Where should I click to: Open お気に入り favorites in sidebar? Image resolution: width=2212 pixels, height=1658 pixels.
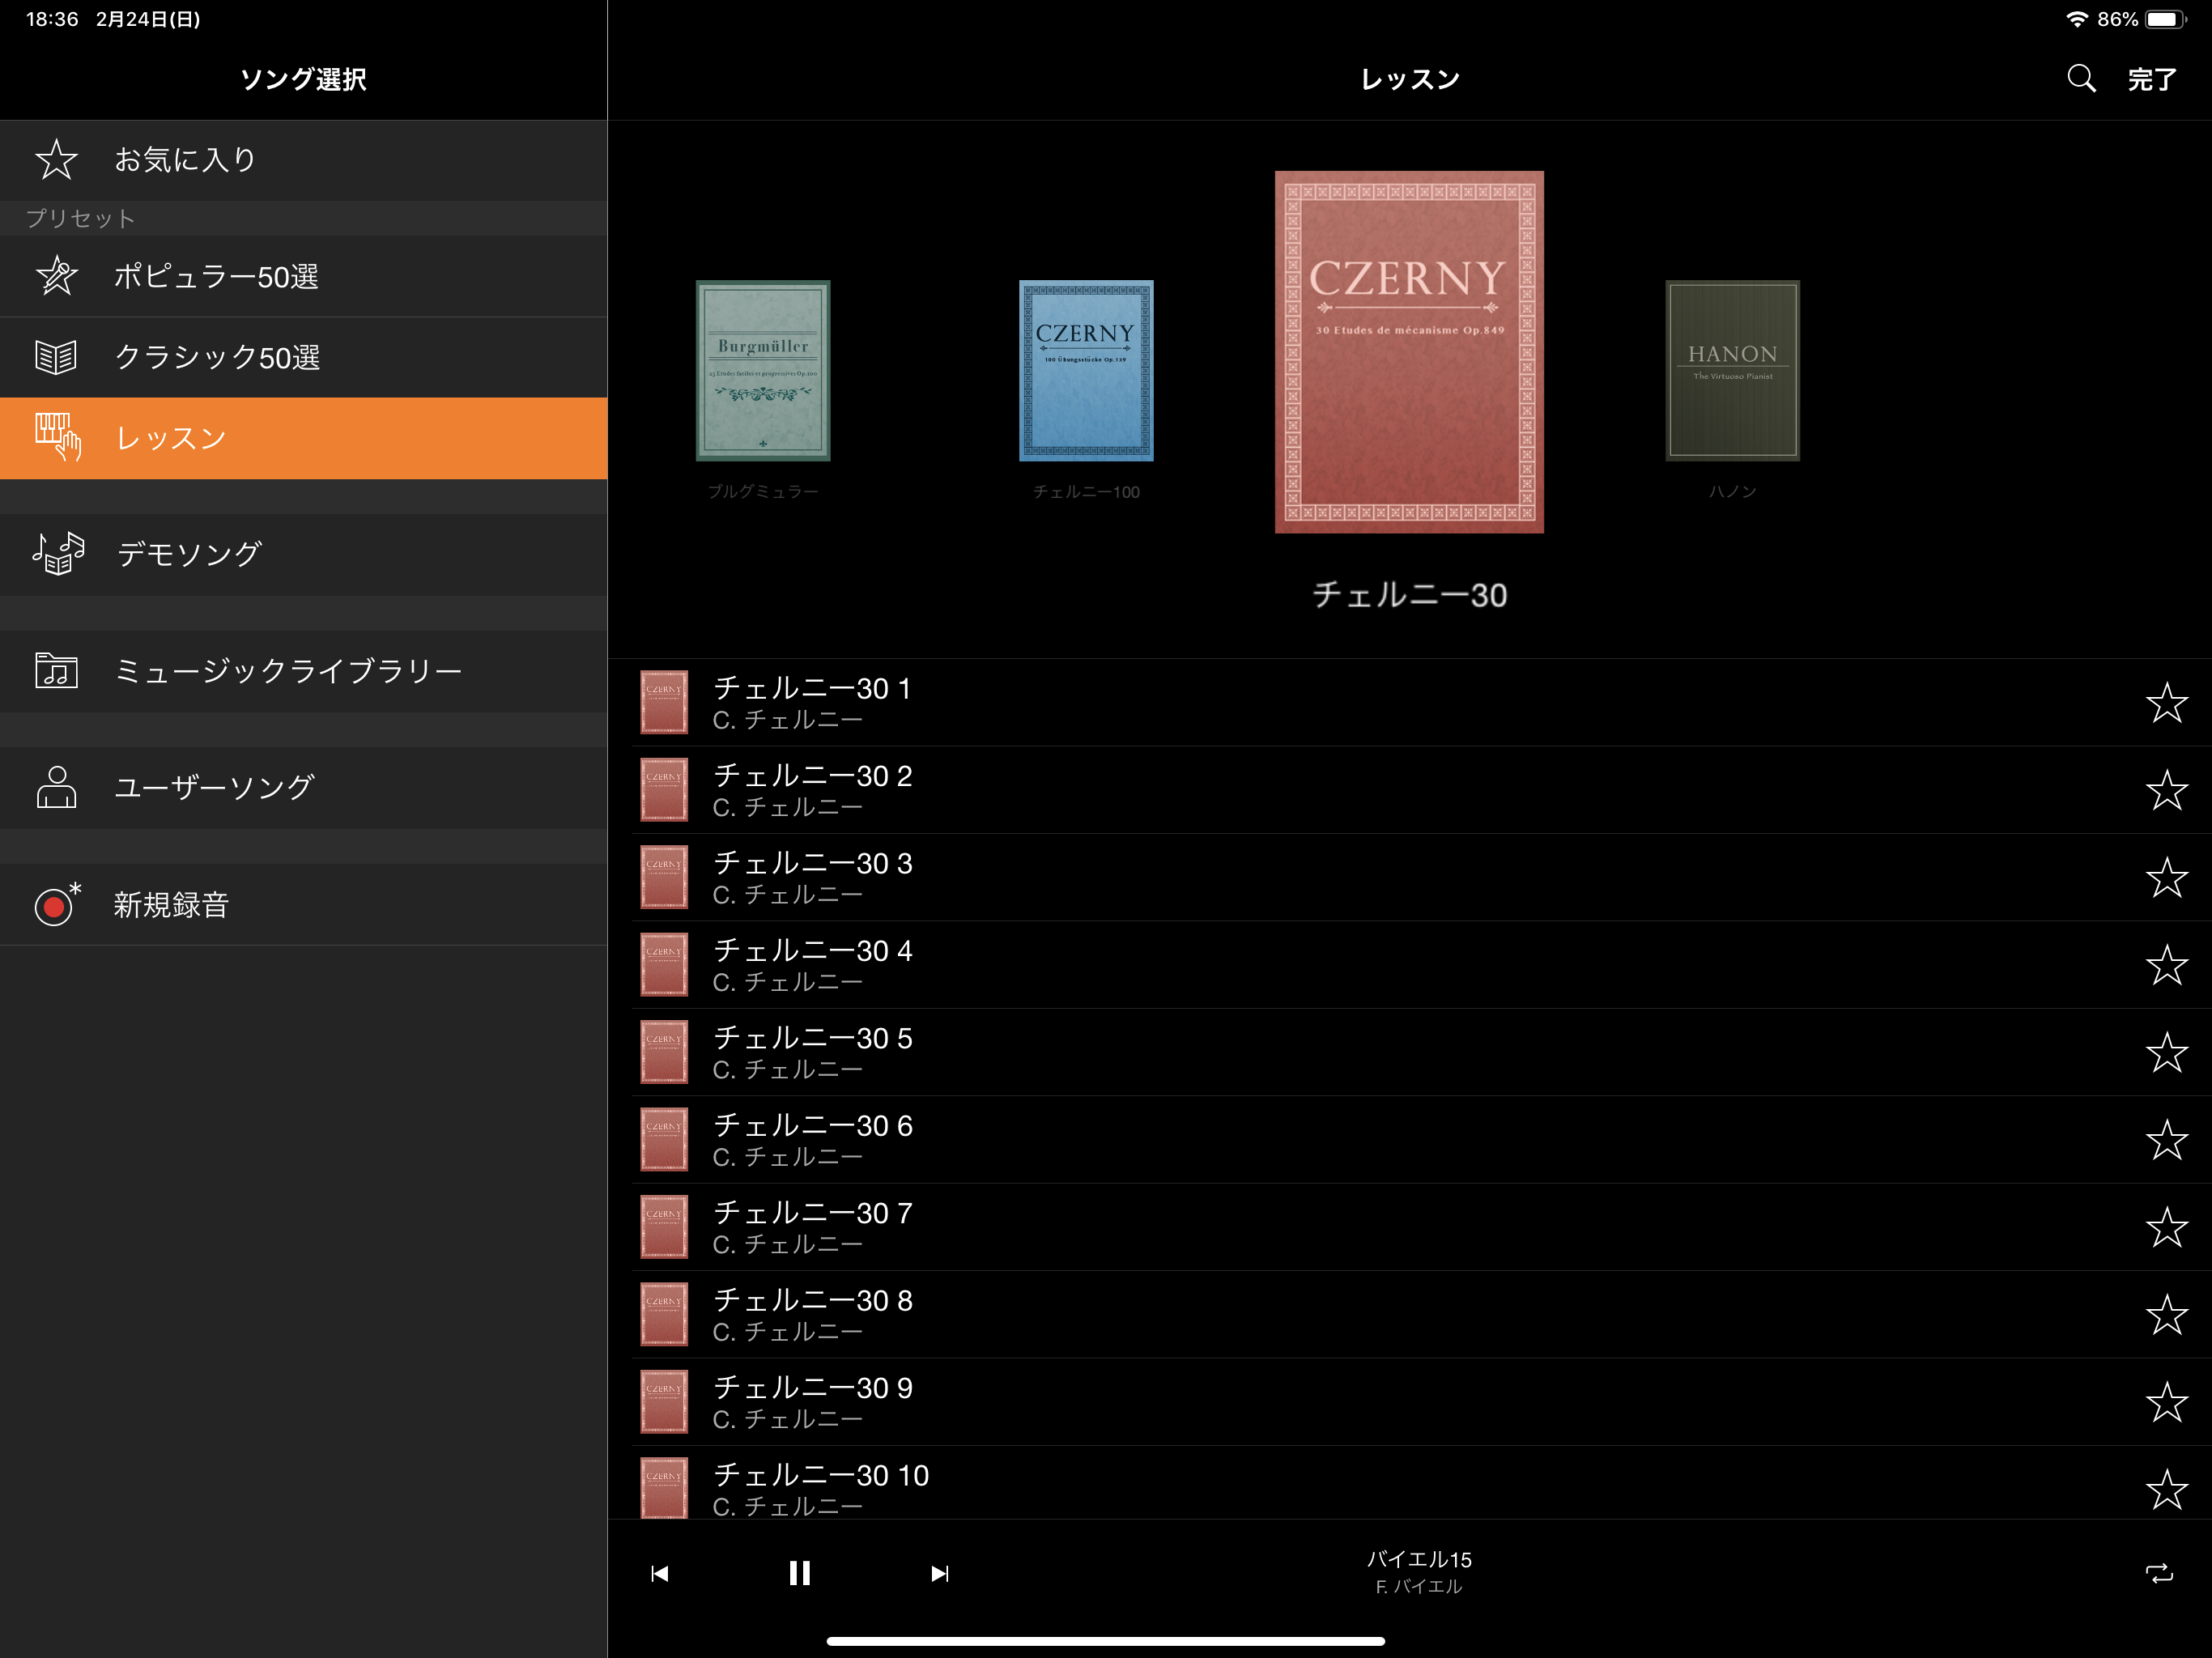303,160
